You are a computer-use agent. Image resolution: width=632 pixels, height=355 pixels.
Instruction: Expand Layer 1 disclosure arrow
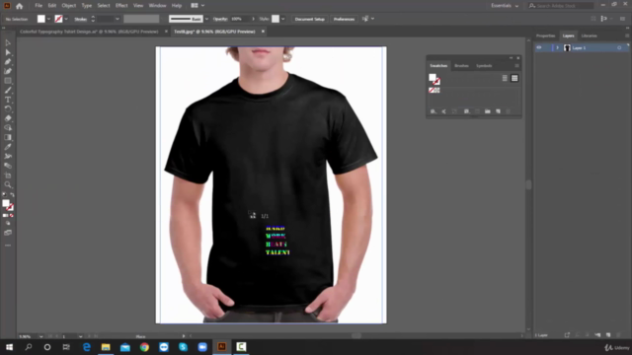click(x=557, y=48)
